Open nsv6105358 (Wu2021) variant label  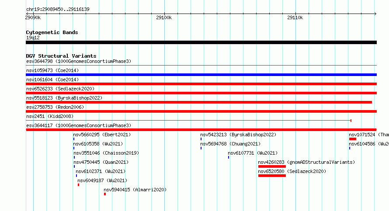98,144
